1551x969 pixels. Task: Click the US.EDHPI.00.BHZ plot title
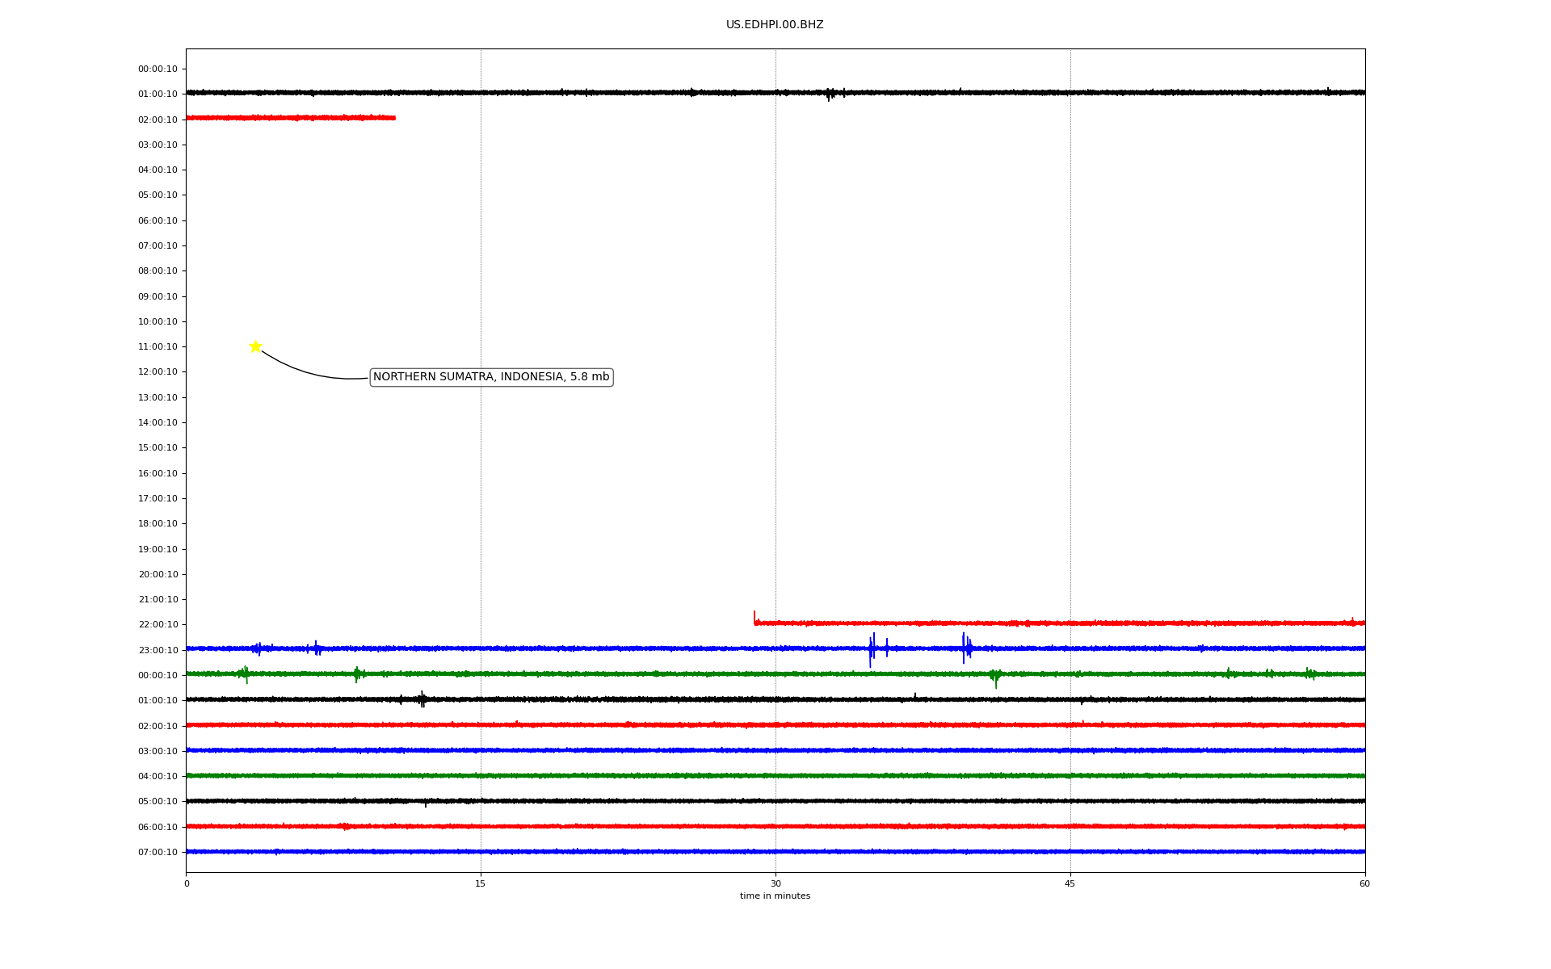click(775, 25)
